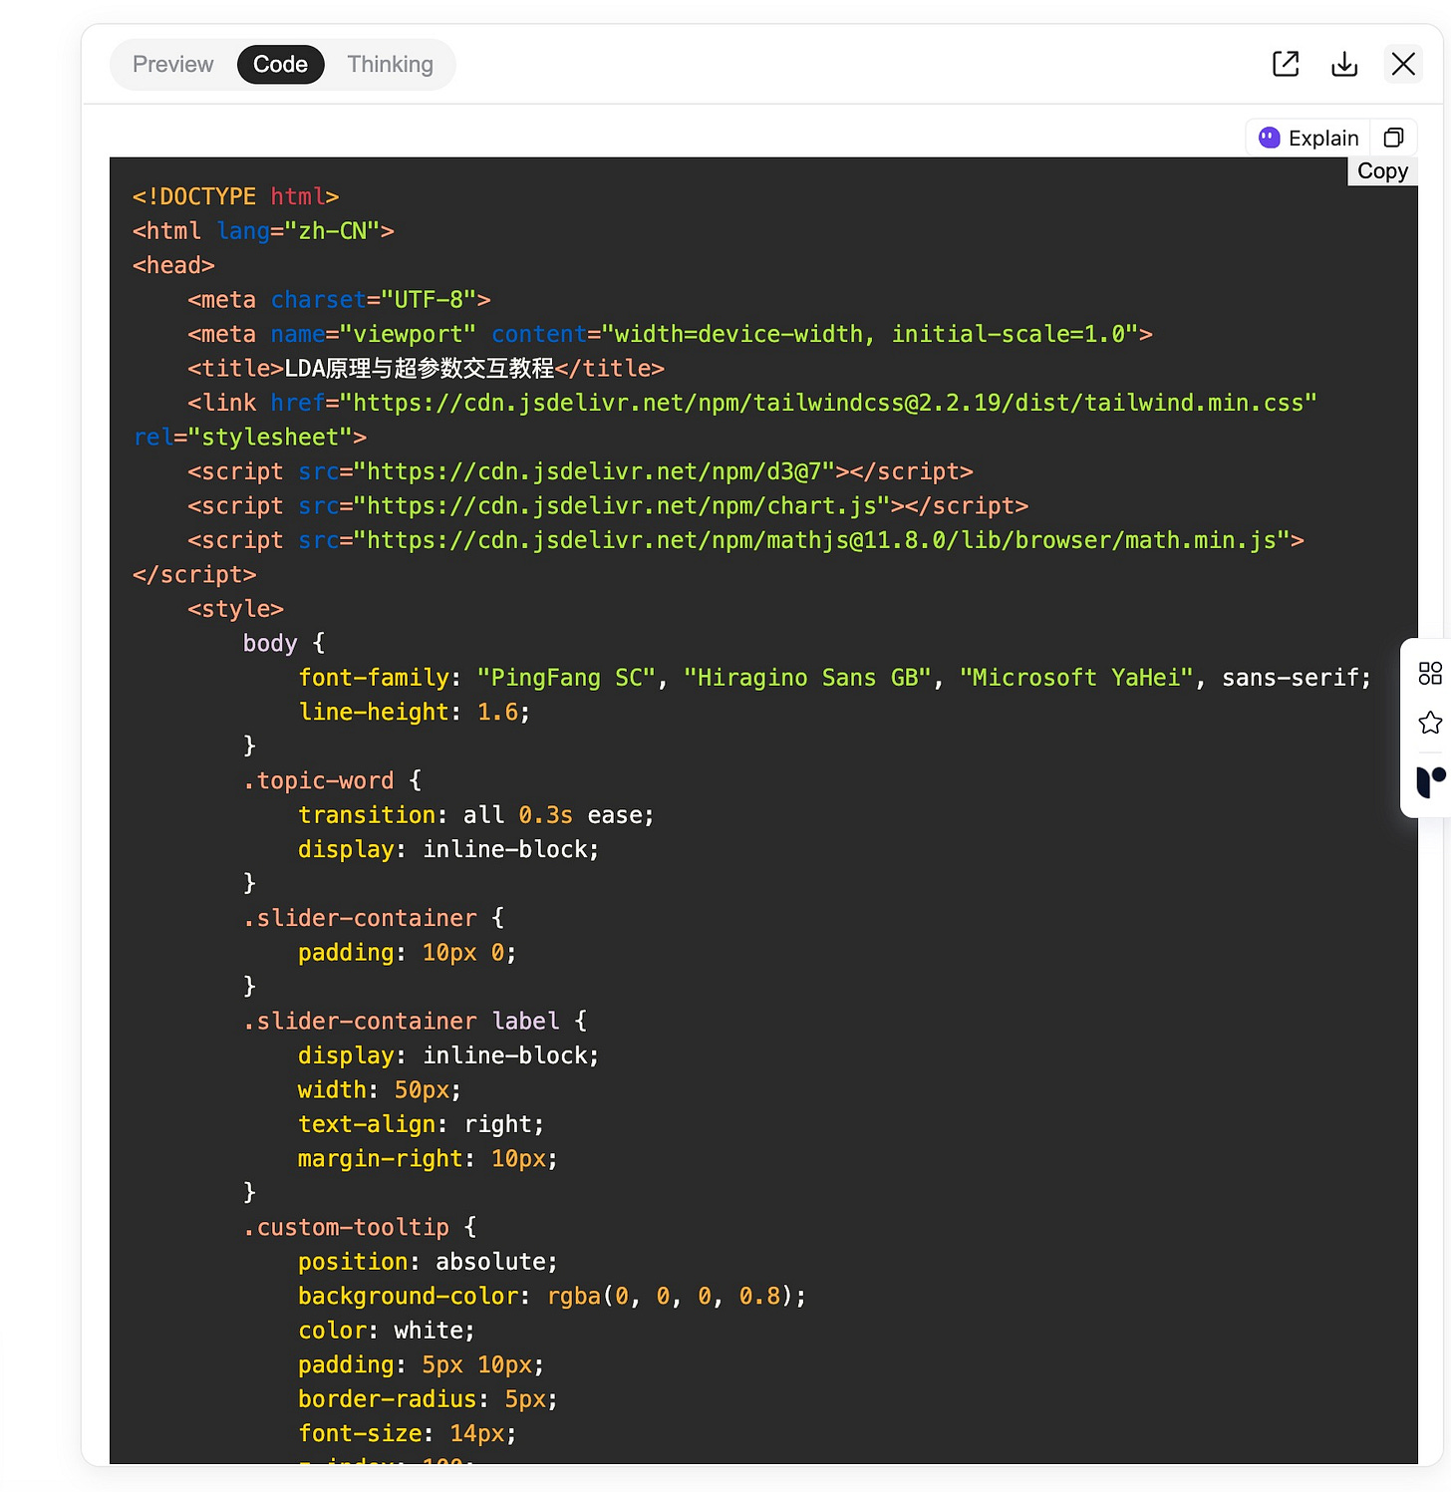Click the background-color rgba line
This screenshot has height=1492, width=1451.
(x=552, y=1297)
